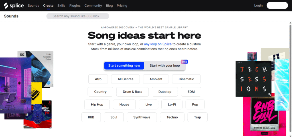
Task: Open the Sounds menu item
Action: click(33, 6)
